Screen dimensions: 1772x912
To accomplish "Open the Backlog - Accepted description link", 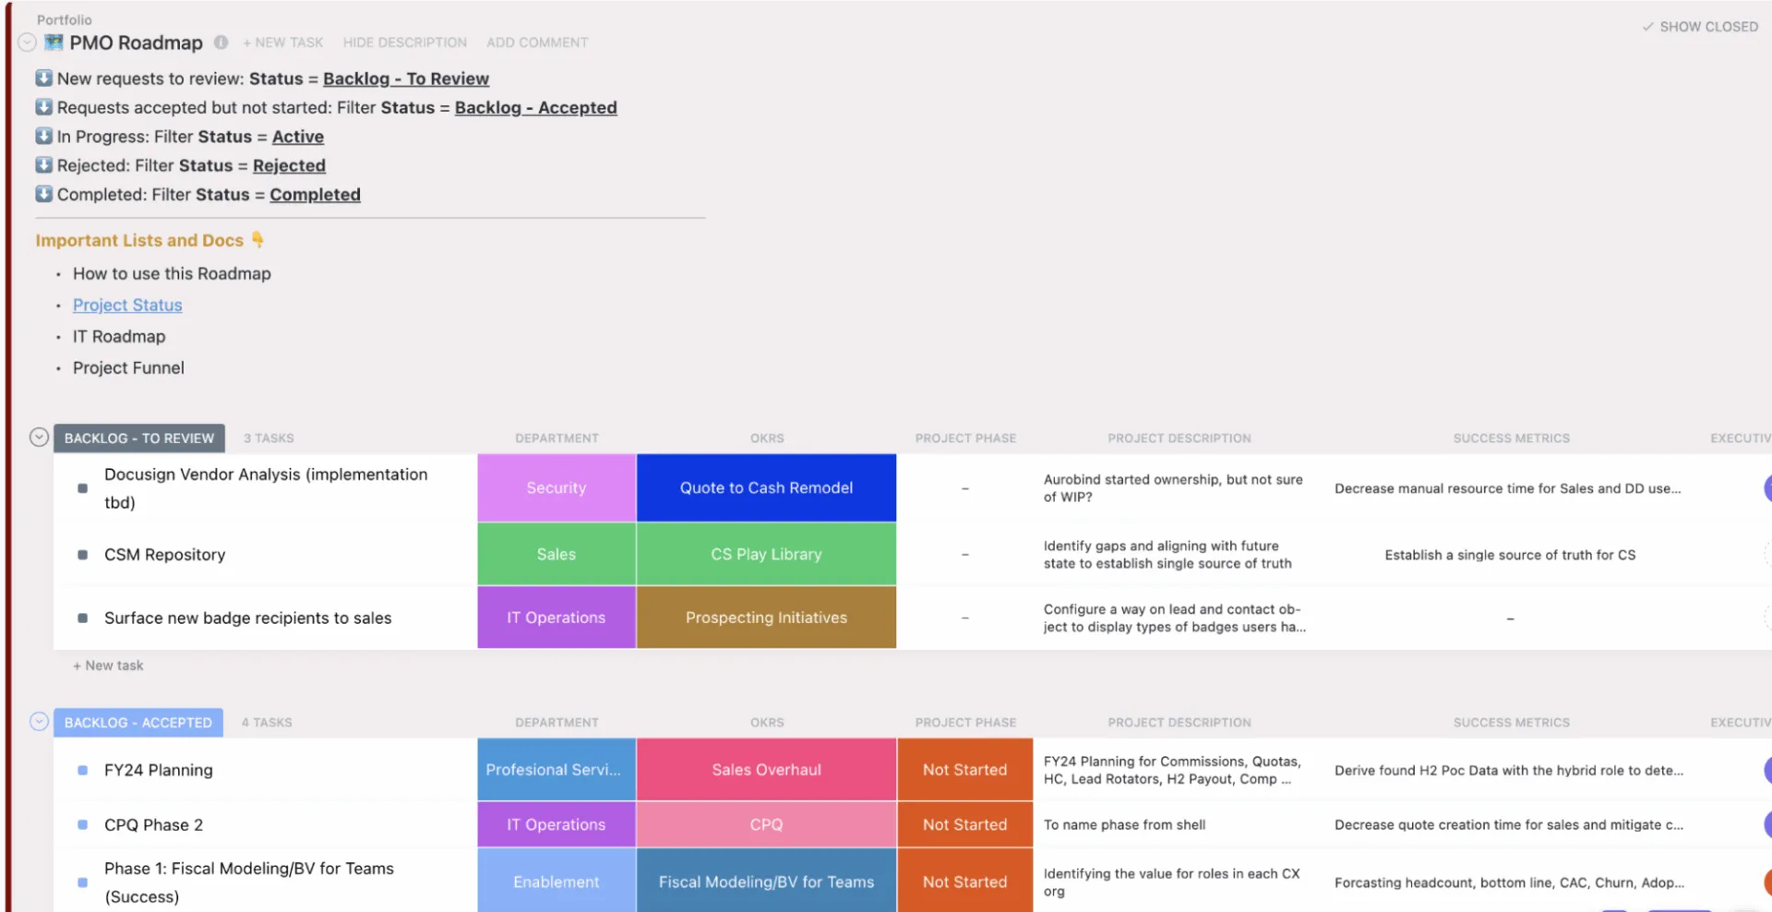I will click(535, 108).
